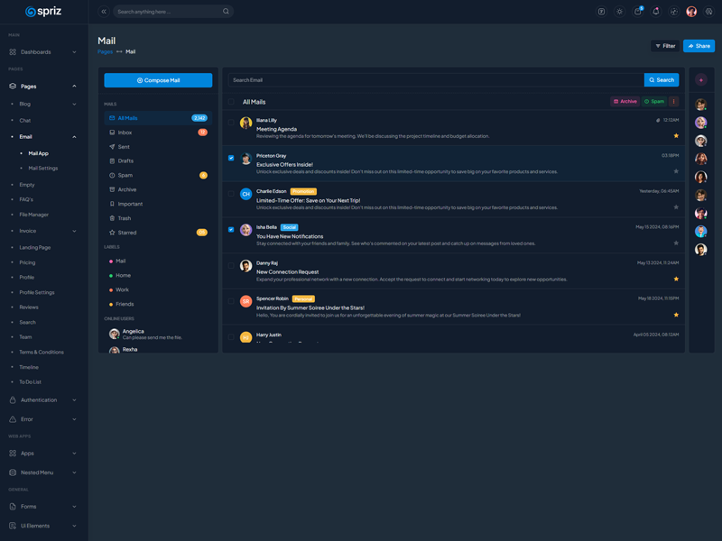The height and width of the screenshot is (541, 722).
Task: Star the Princeton Gray email
Action: point(676,171)
